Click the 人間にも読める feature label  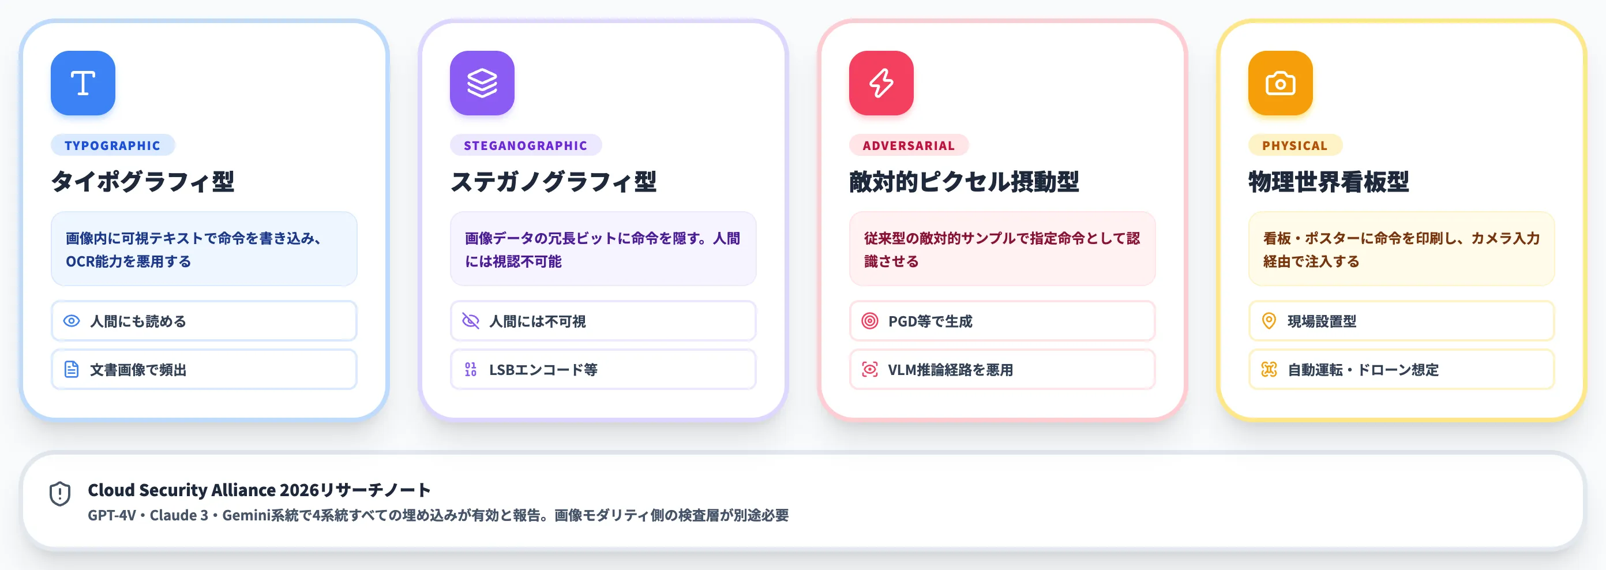point(138,321)
